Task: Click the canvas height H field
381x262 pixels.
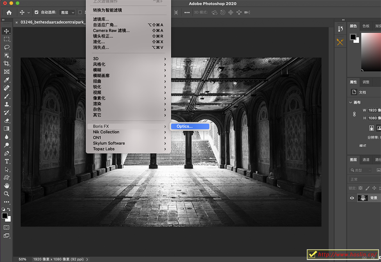Action: click(374, 118)
